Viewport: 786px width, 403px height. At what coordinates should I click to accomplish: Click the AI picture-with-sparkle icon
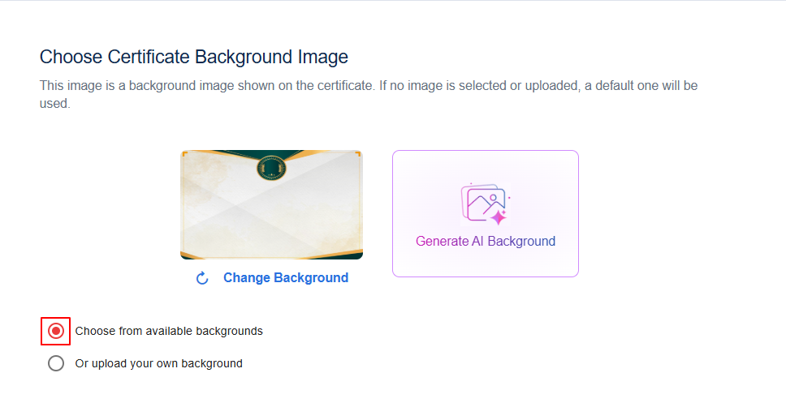(x=485, y=204)
